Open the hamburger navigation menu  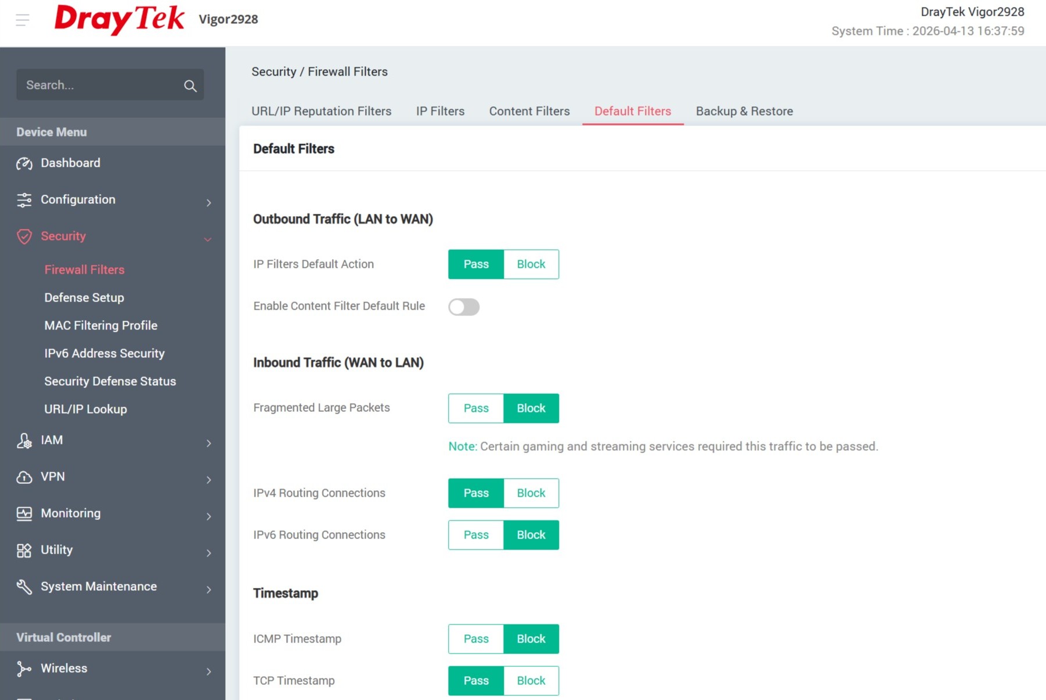pos(22,19)
